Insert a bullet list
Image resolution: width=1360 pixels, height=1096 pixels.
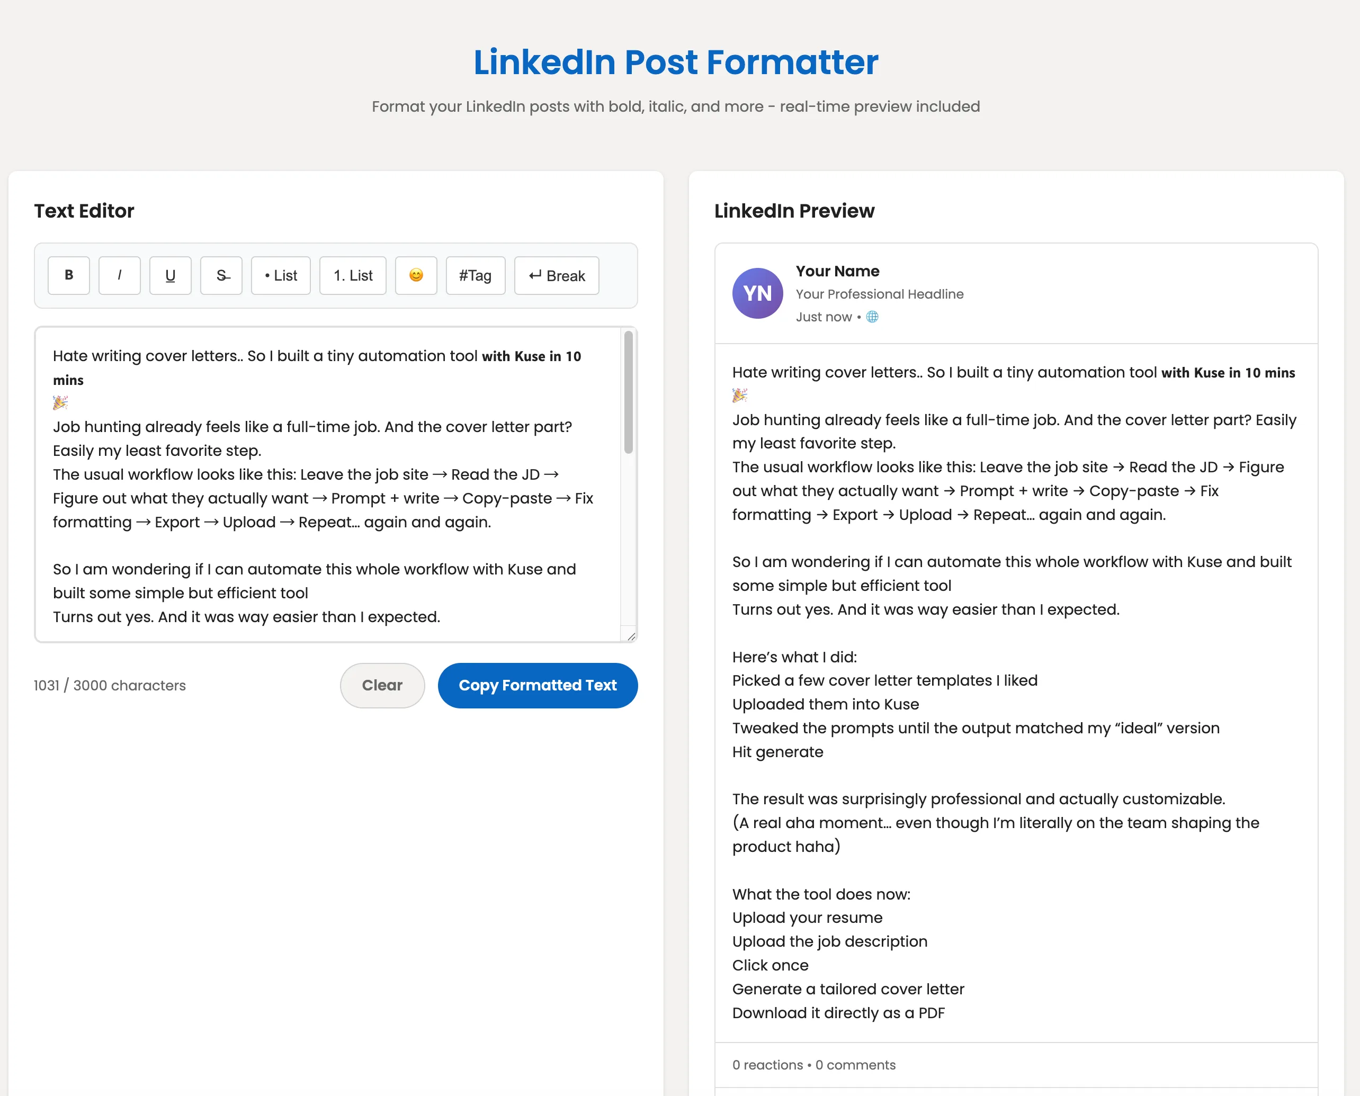(281, 275)
